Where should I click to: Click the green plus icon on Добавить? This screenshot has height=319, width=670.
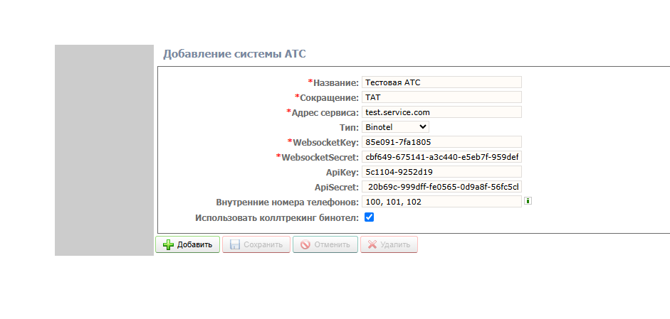(168, 245)
